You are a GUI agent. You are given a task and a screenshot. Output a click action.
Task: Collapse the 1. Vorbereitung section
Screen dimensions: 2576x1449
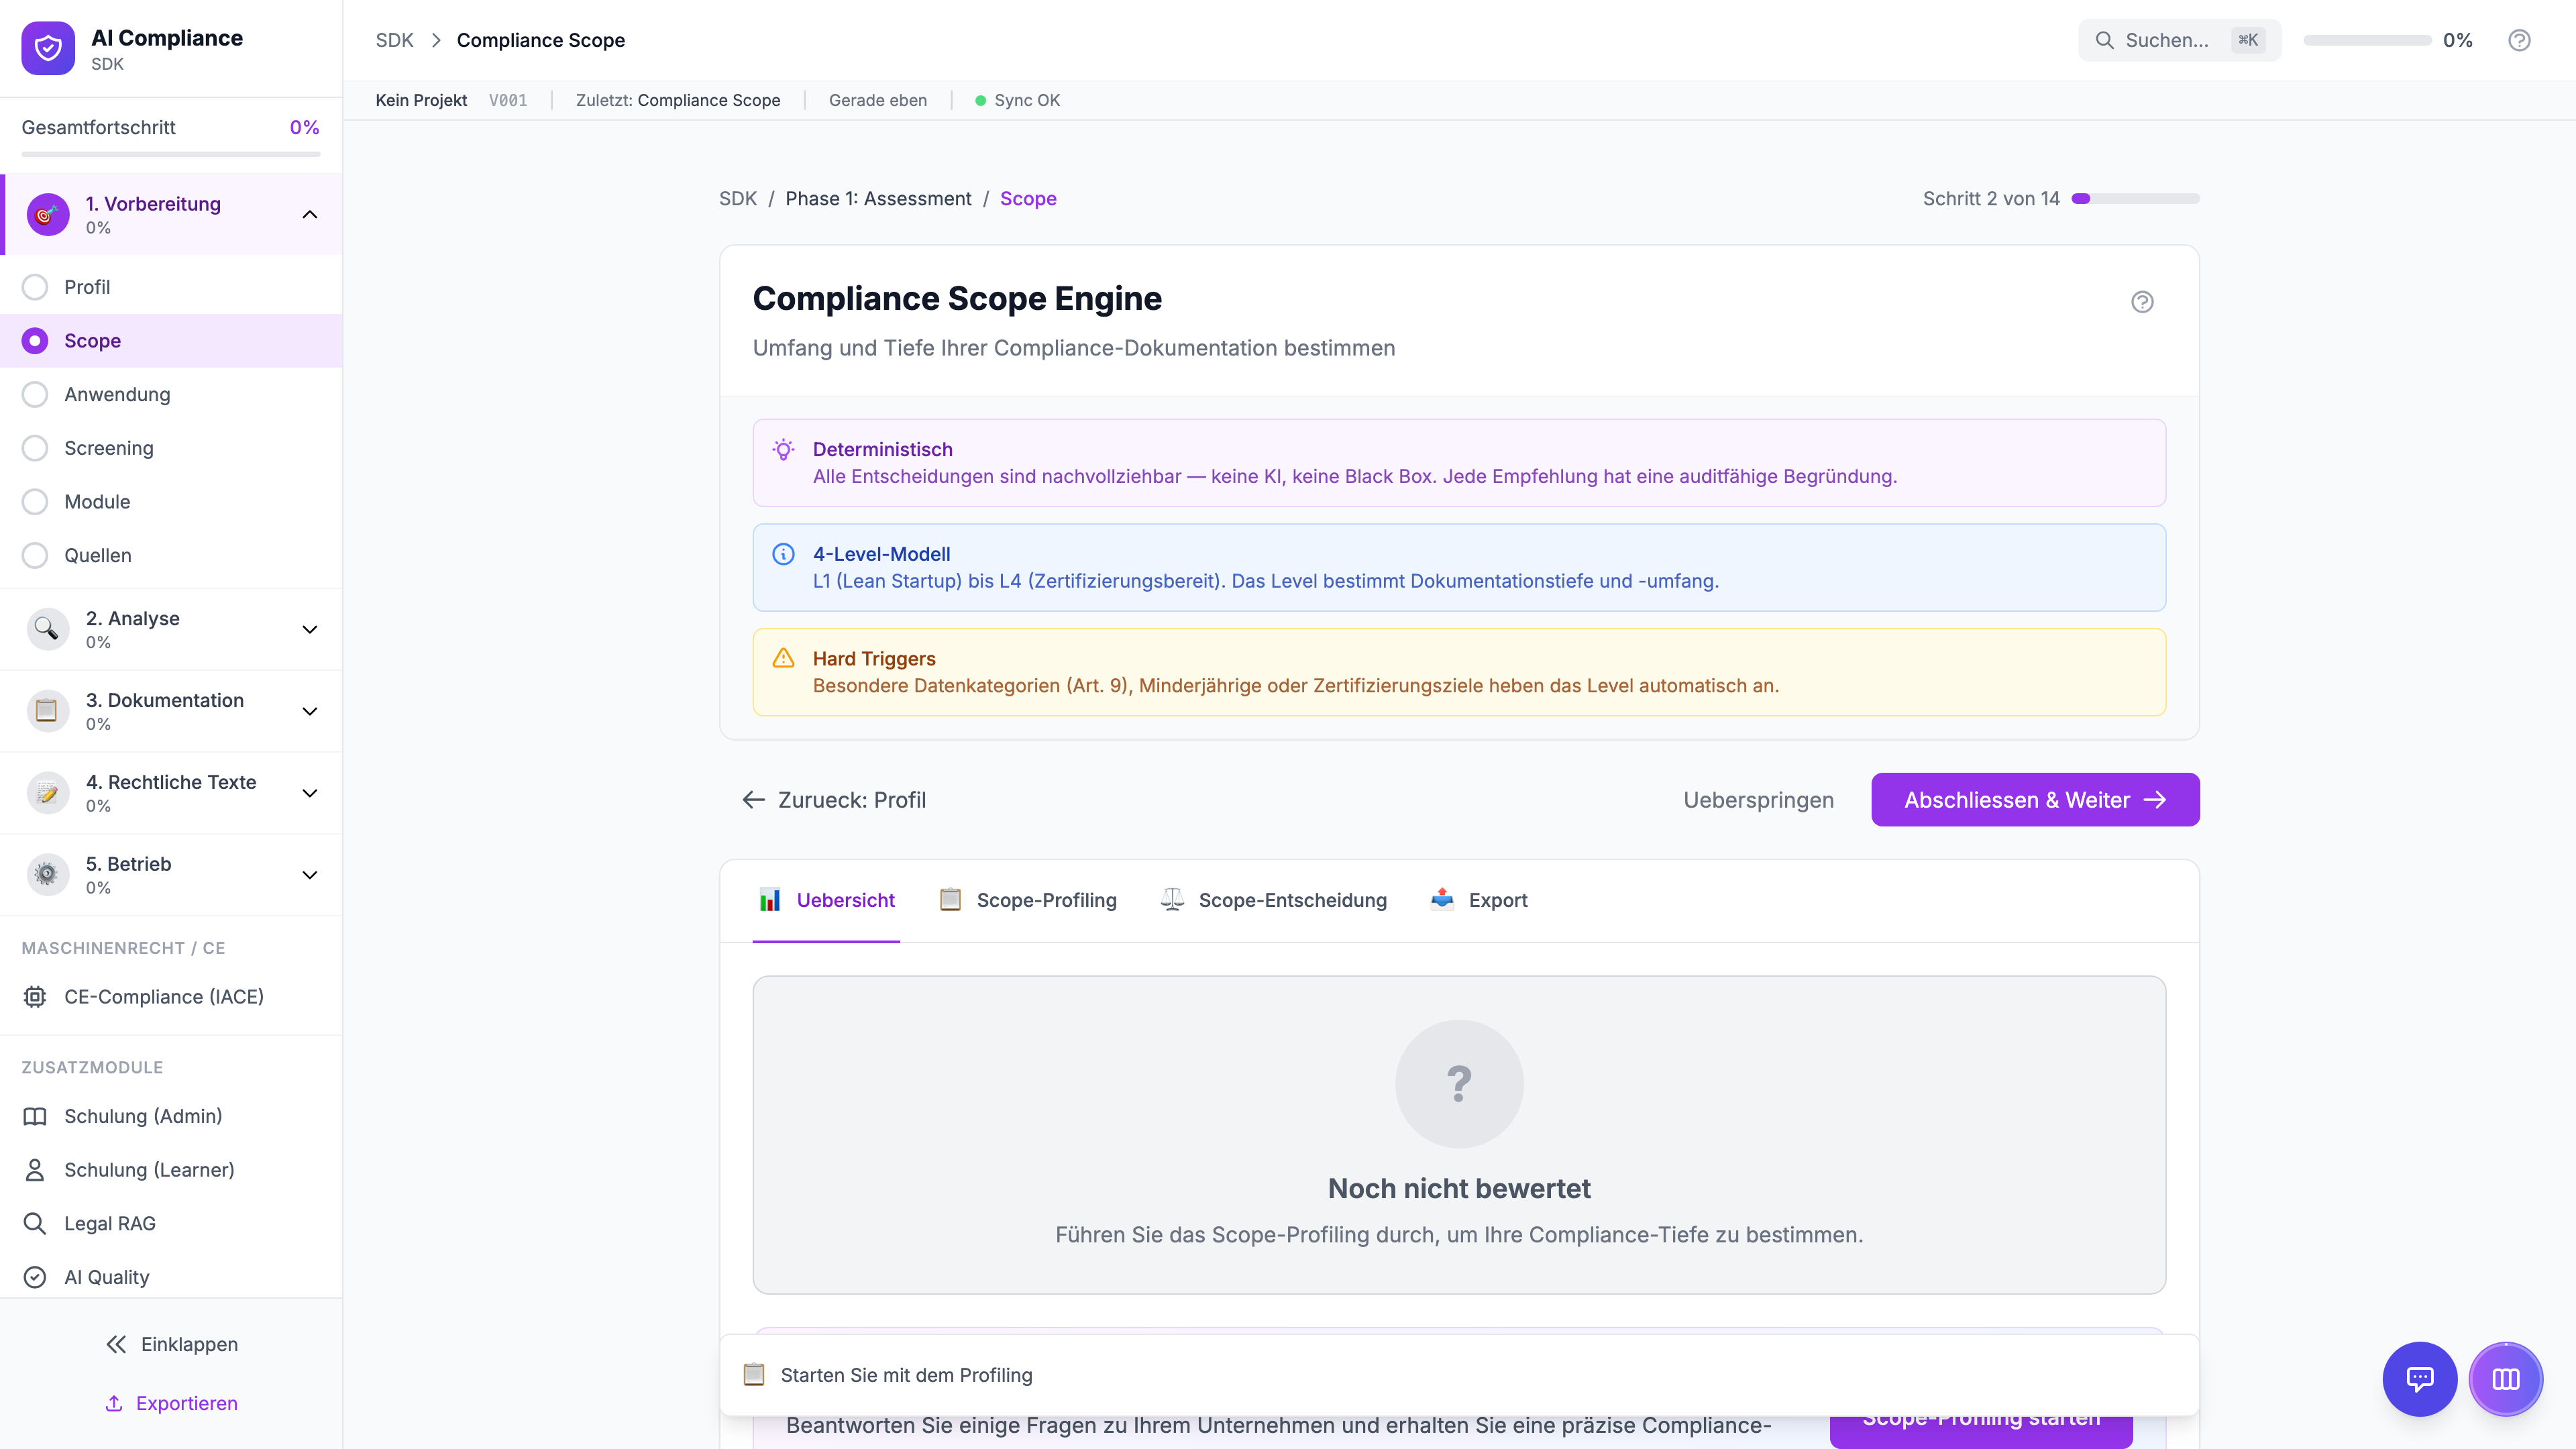click(x=310, y=214)
